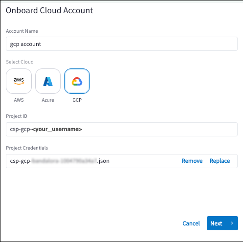243x242 pixels.
Task: Click the Select Cloud label
Action: click(x=20, y=62)
